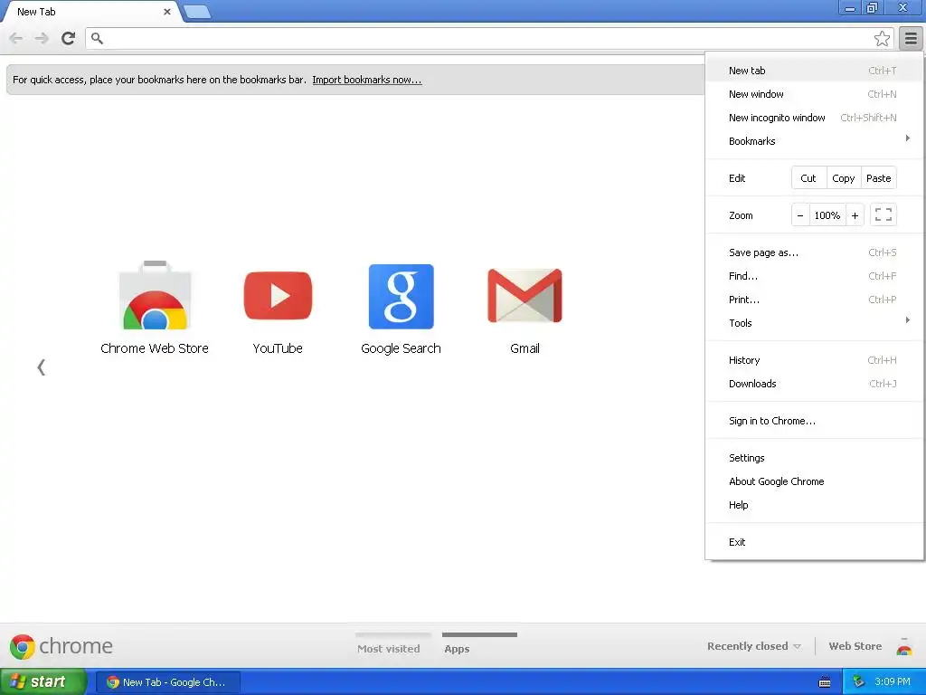926x695 pixels.
Task: Click the Cut button in Edit row
Action: (808, 178)
